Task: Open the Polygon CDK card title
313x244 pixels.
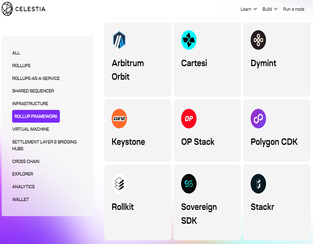Action: (x=274, y=142)
